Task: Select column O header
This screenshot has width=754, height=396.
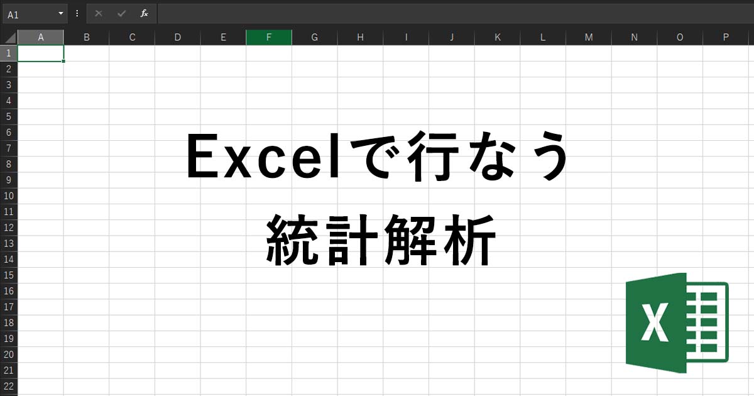Action: (x=680, y=37)
